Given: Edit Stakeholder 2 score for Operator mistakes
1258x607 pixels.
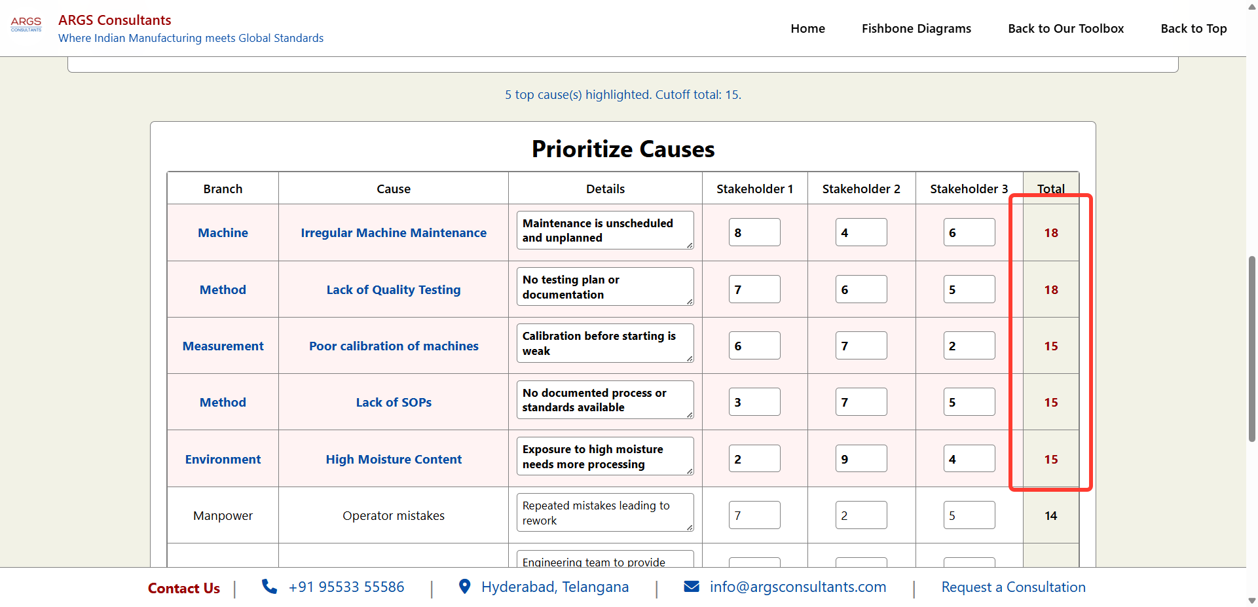Looking at the screenshot, I should [861, 515].
